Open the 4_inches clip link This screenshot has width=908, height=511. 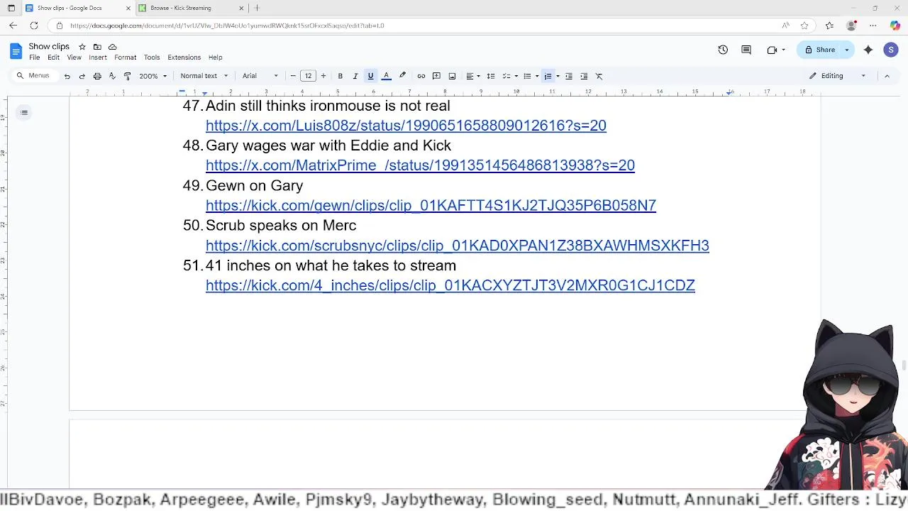tap(450, 285)
